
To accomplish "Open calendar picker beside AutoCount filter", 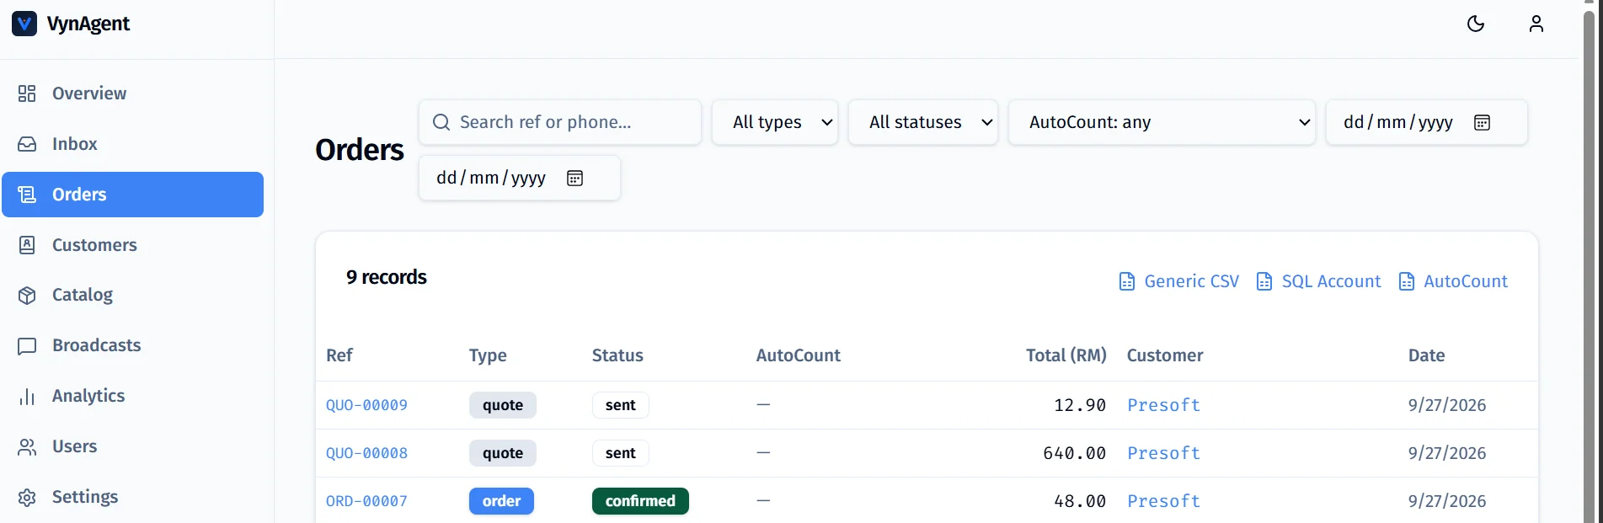I will (1483, 122).
